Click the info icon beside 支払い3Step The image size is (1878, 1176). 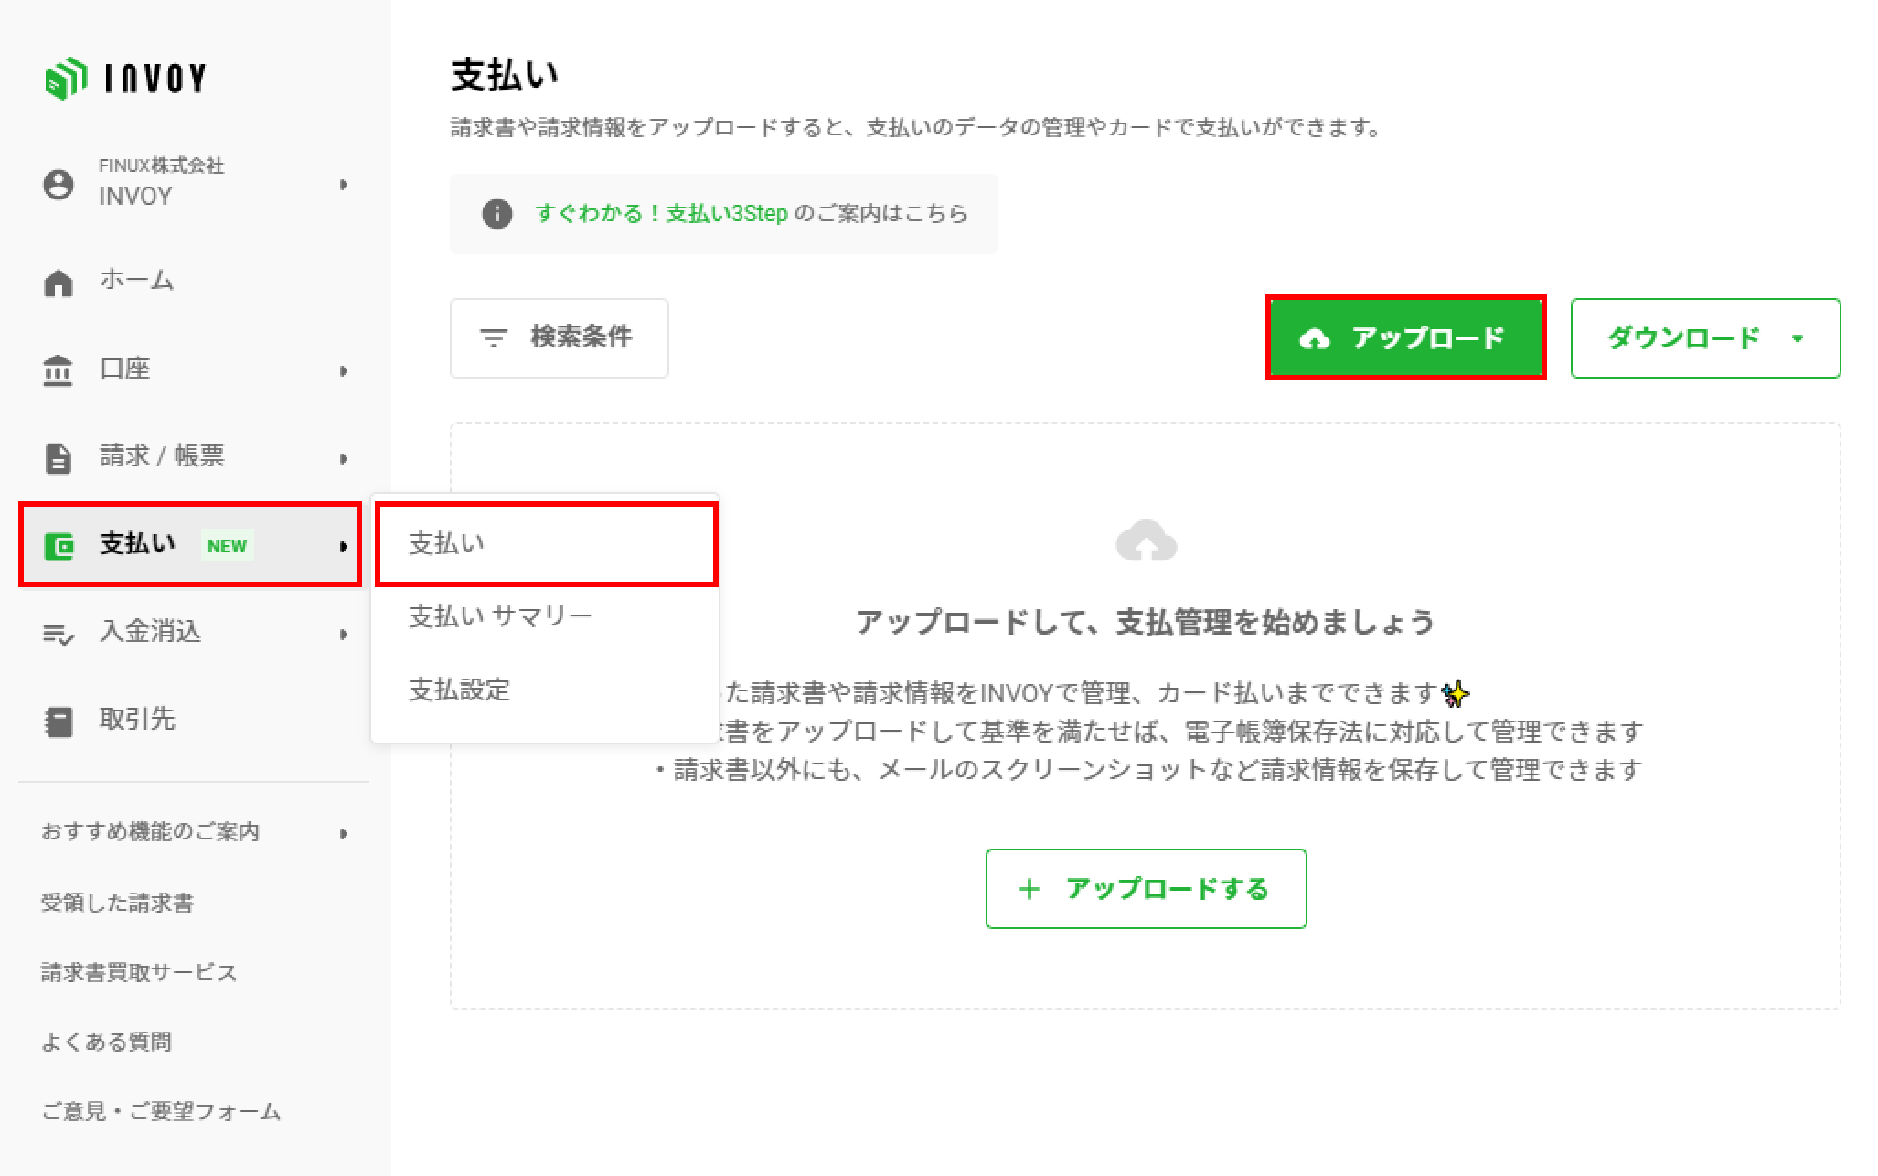click(x=496, y=214)
